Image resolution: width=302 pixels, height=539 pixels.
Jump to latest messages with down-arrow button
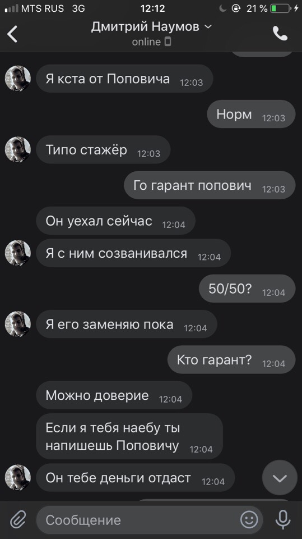280,478
